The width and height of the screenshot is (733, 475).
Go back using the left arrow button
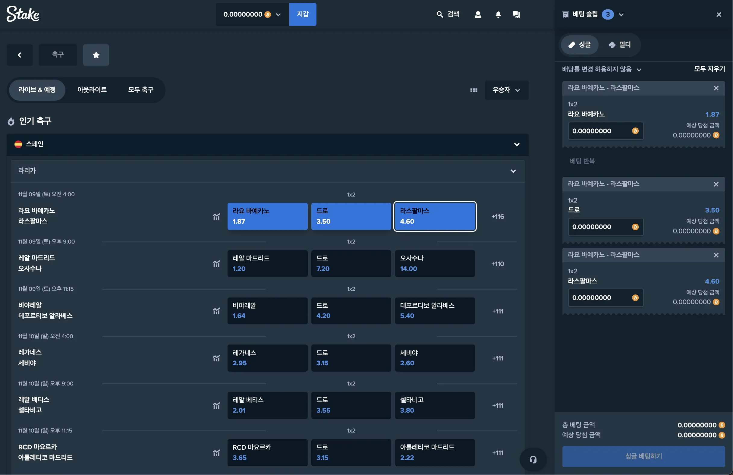20,55
